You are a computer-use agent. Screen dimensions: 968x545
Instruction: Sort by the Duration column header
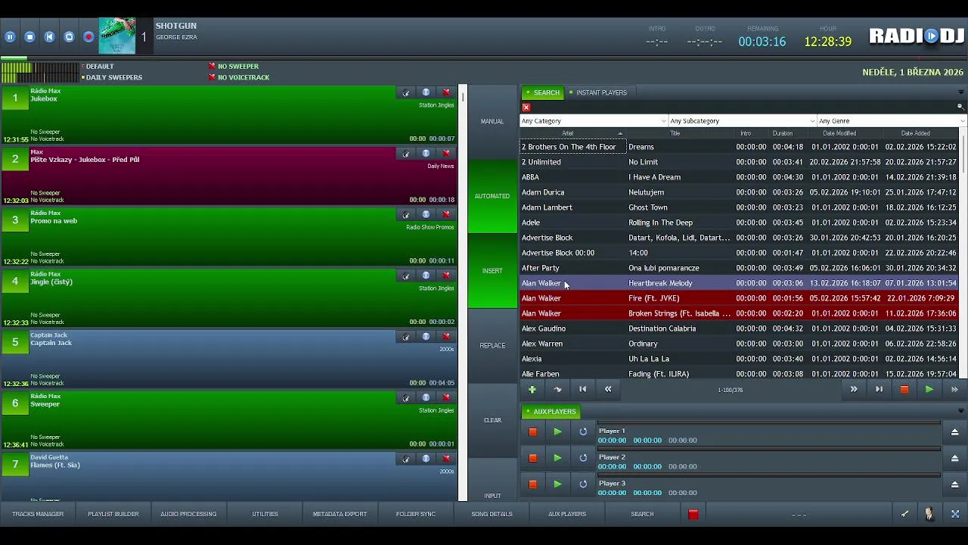tap(783, 133)
